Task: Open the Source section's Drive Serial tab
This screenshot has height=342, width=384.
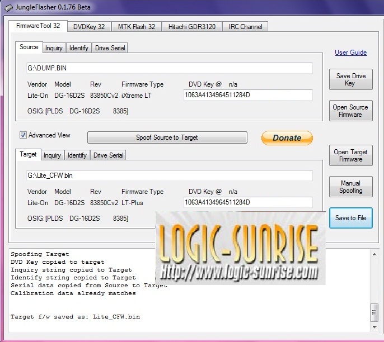Action: [110, 48]
